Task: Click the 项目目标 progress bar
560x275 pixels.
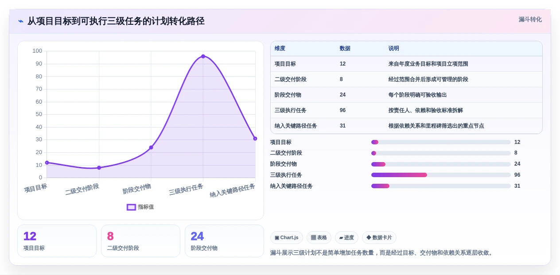Action: click(441, 142)
